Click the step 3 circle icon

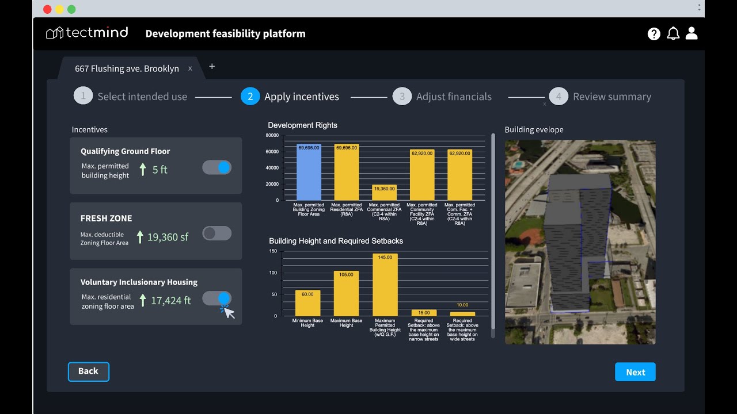pos(402,96)
